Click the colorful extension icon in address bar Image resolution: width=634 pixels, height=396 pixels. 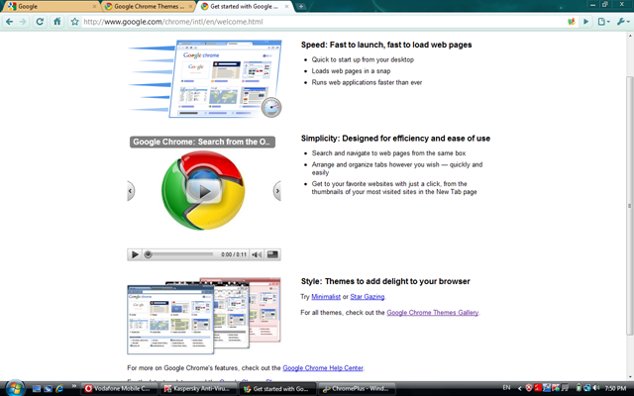click(572, 22)
